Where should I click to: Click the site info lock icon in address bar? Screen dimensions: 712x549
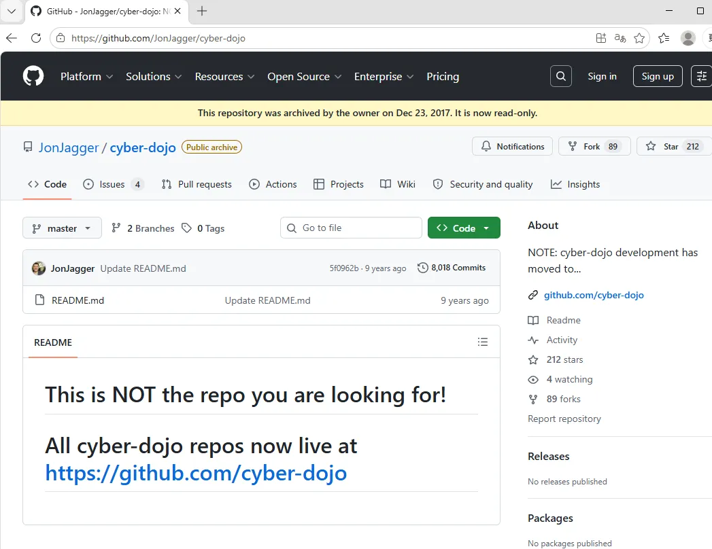click(61, 38)
